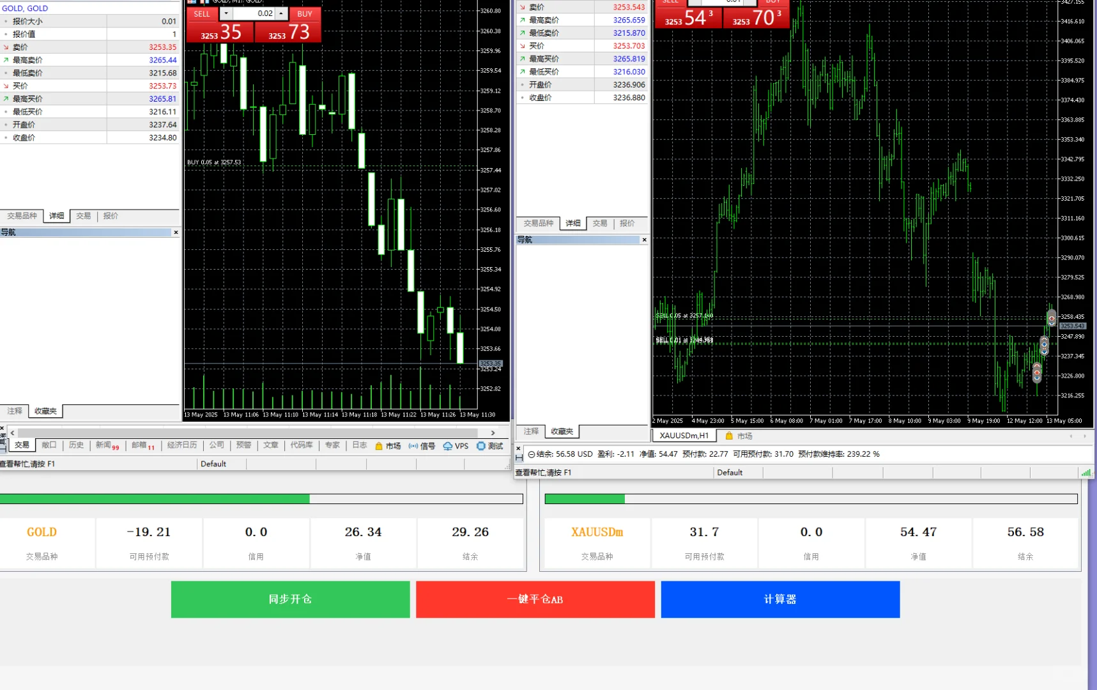Select the 详细 tab in left terminal

pyautogui.click(x=57, y=216)
